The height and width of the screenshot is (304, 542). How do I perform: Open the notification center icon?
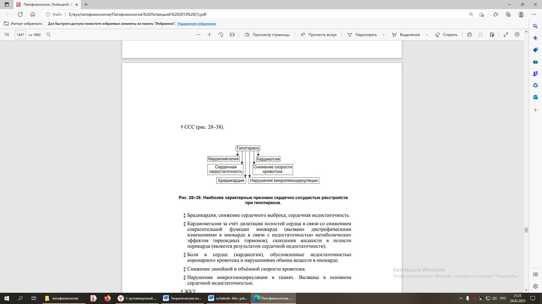pyautogui.click(x=533, y=298)
